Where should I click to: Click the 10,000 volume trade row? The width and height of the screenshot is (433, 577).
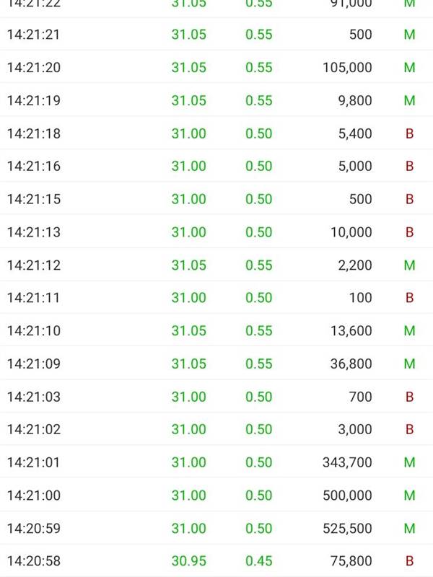point(216,232)
